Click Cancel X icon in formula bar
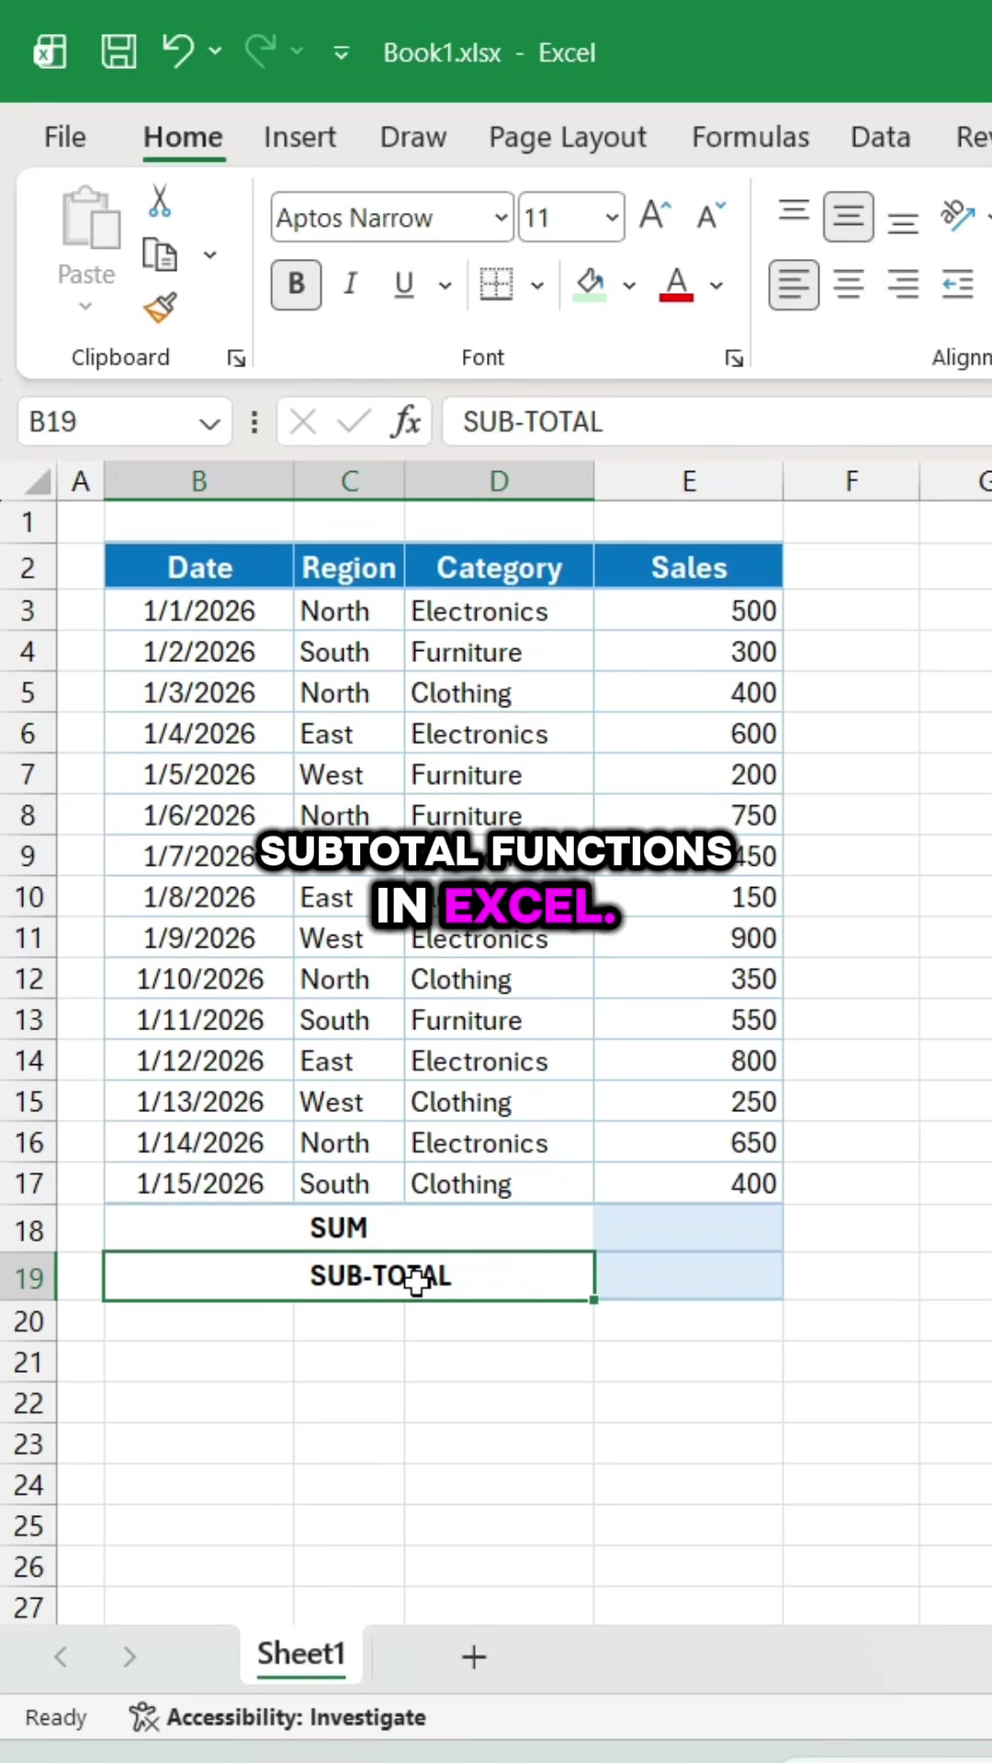 [302, 422]
